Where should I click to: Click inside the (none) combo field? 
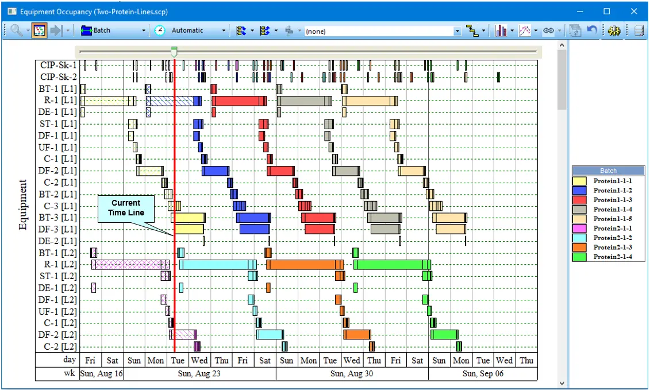click(379, 31)
